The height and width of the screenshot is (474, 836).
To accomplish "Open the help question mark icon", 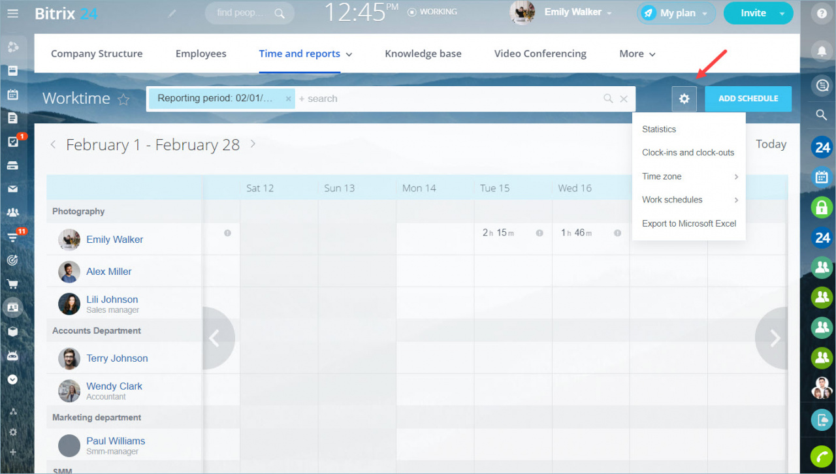I will 822,13.
